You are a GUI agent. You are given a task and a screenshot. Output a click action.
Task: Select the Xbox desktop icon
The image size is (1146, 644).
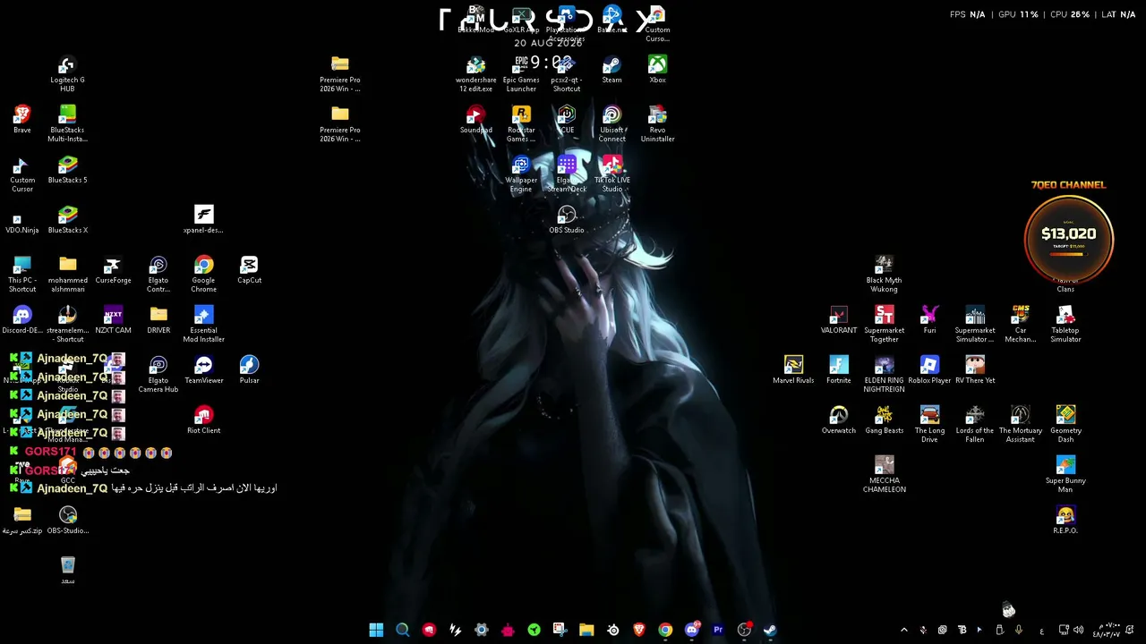657,70
